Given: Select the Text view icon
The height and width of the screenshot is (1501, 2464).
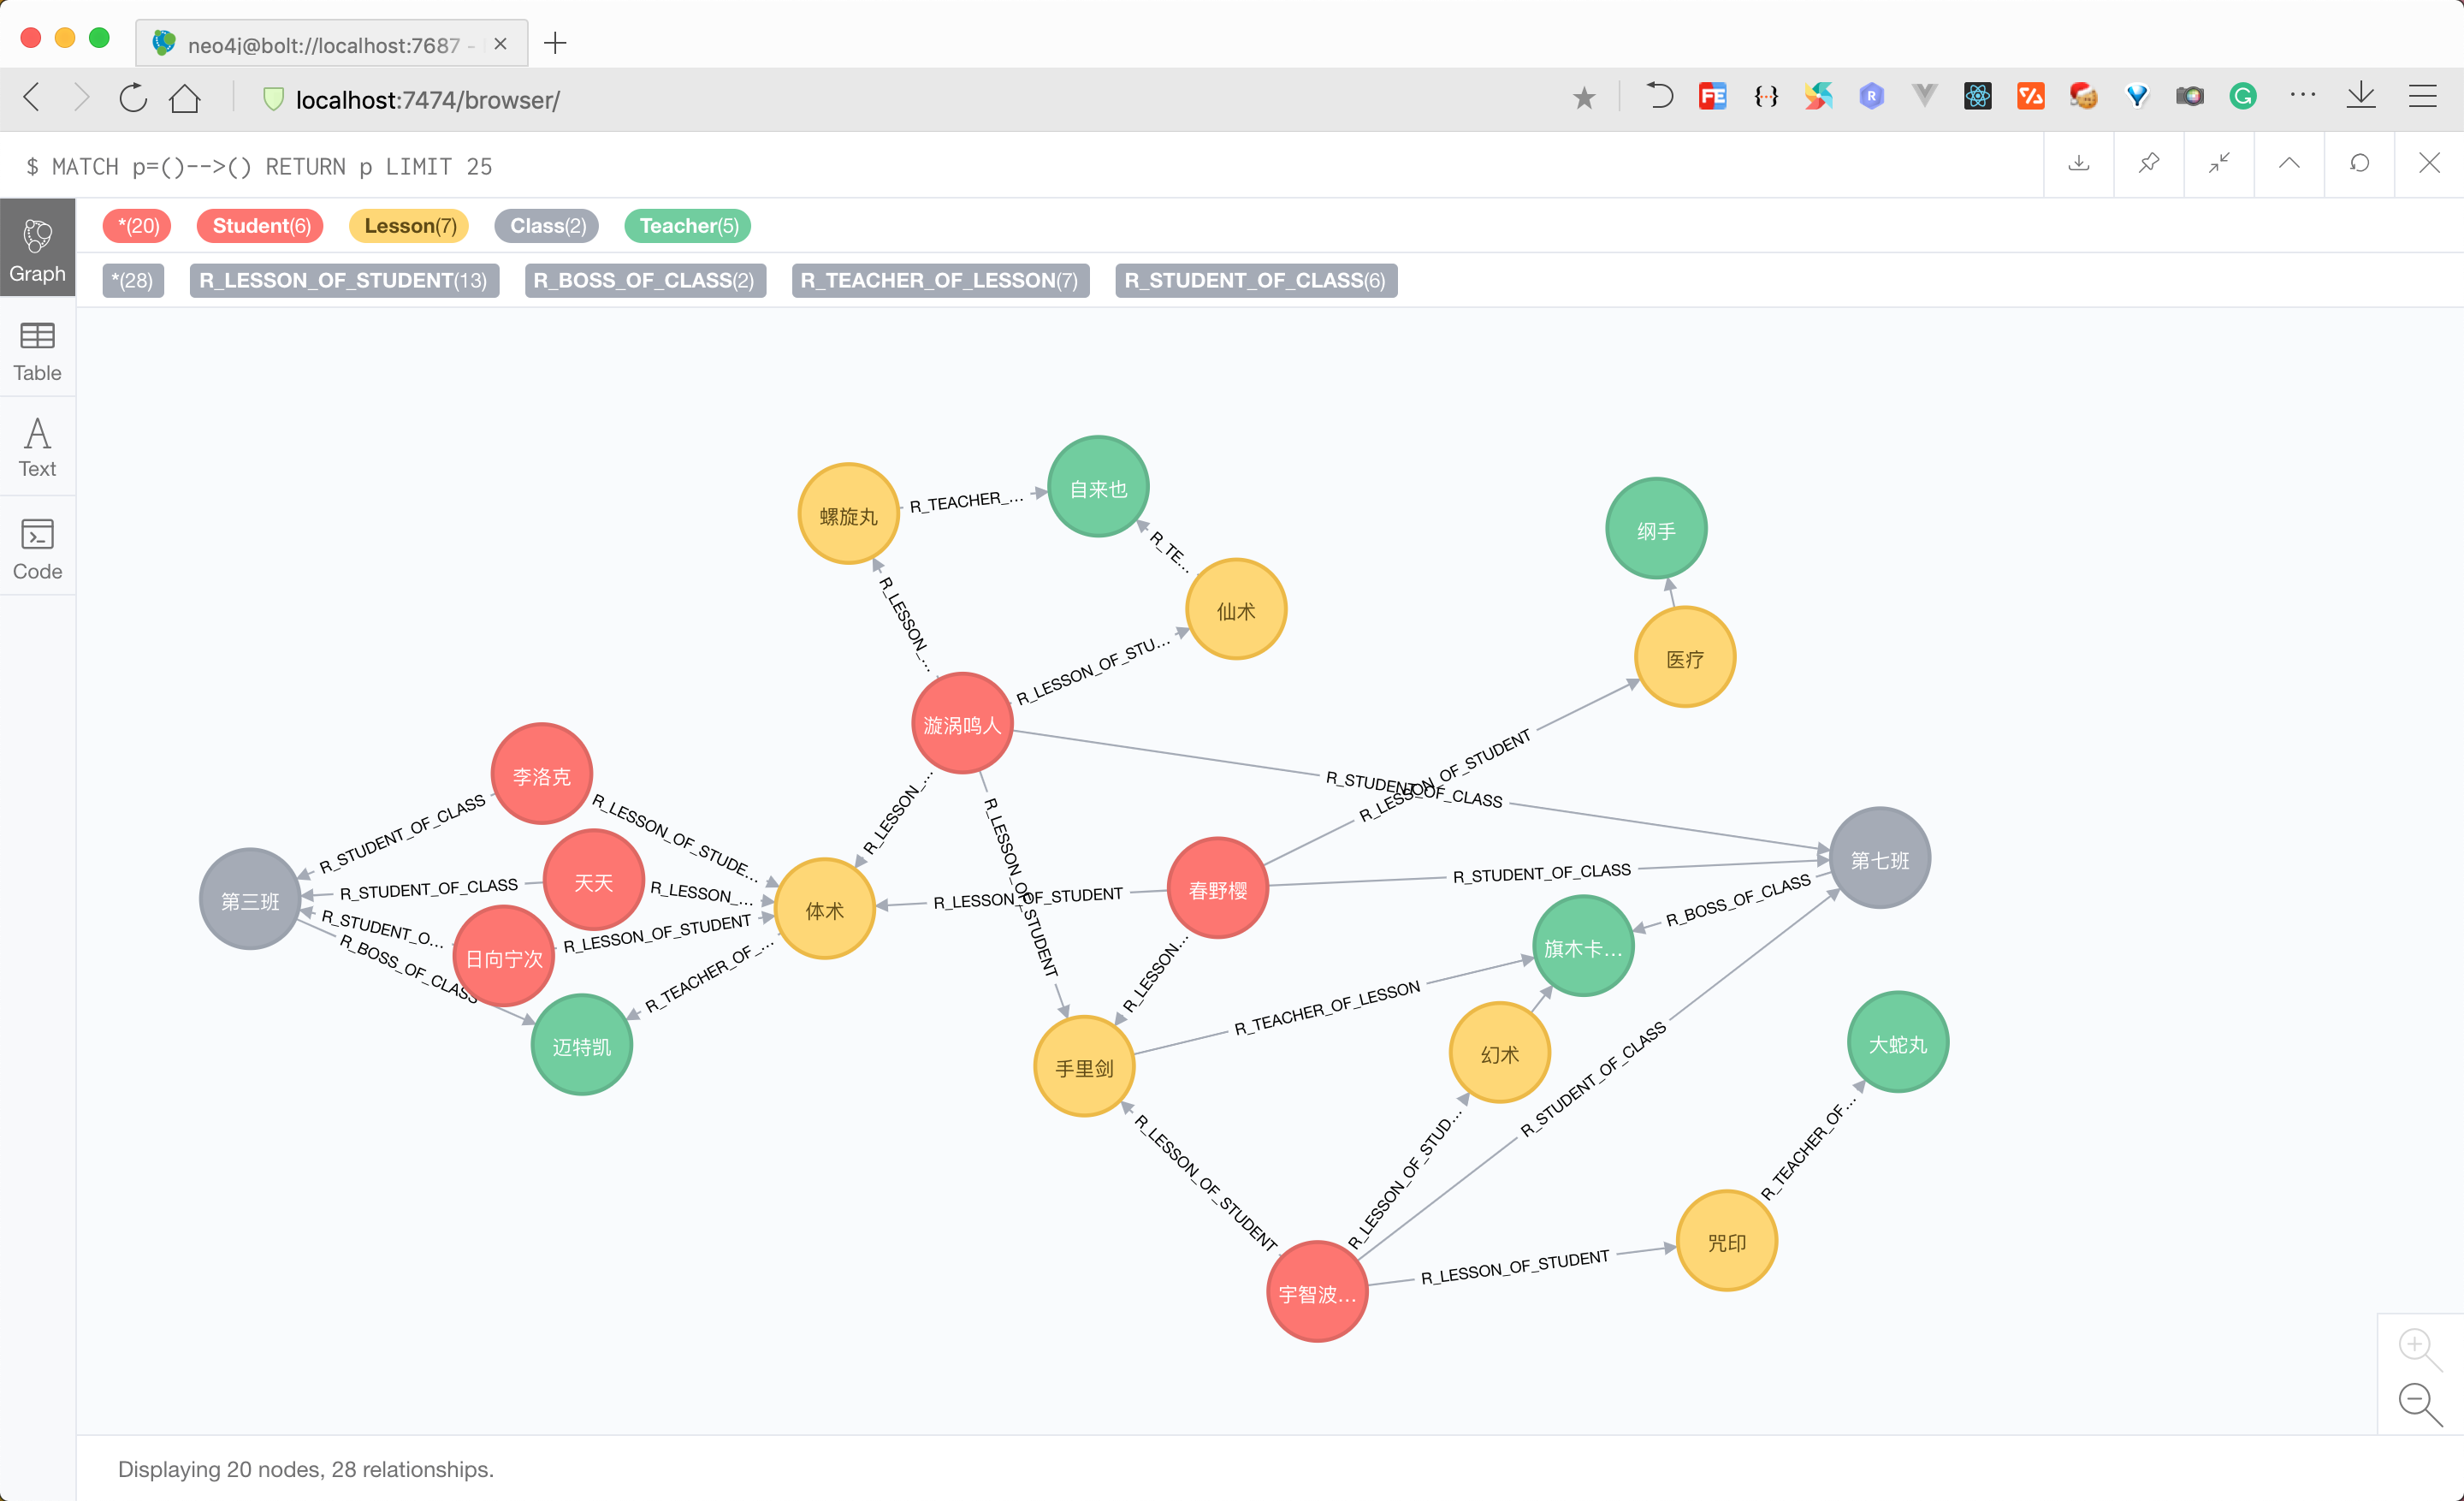Looking at the screenshot, I should click(37, 445).
